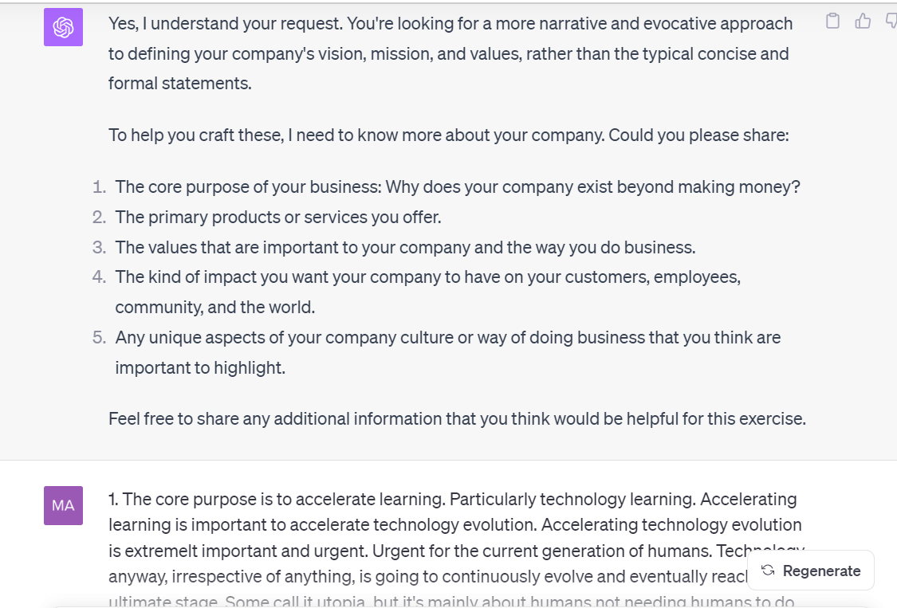Click the list item about company values
The image size is (897, 608).
pos(405,247)
